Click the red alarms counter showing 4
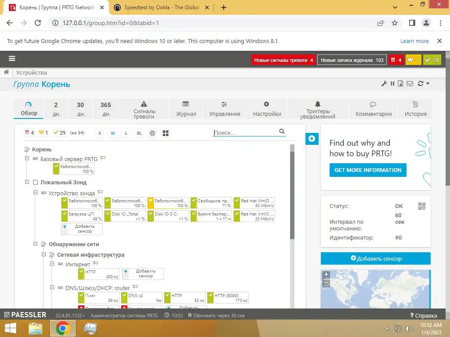 tap(396, 60)
